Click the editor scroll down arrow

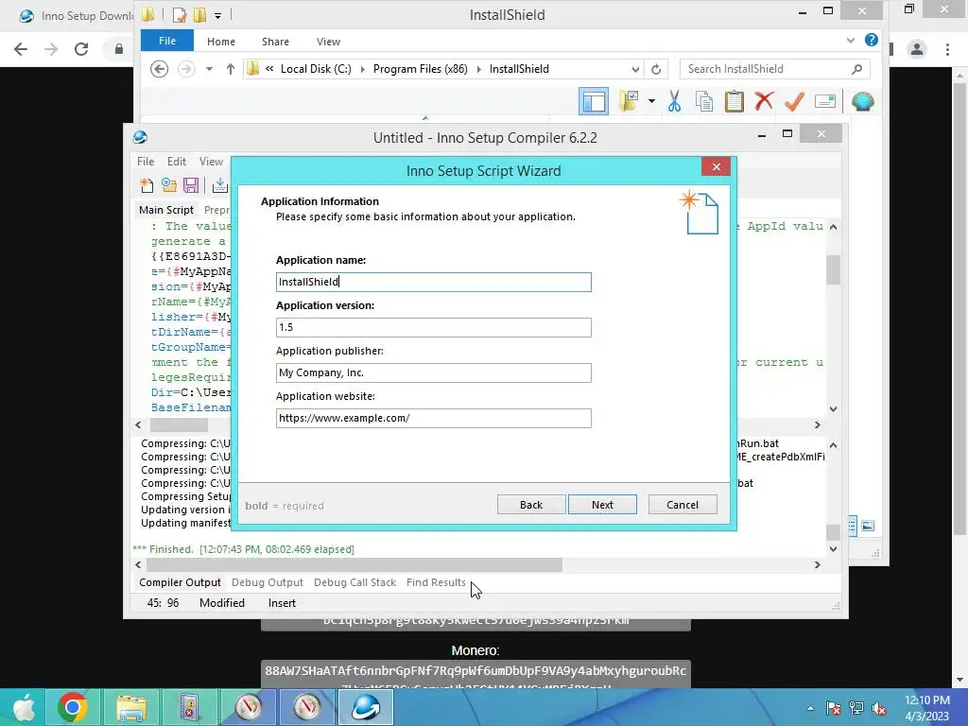[834, 408]
